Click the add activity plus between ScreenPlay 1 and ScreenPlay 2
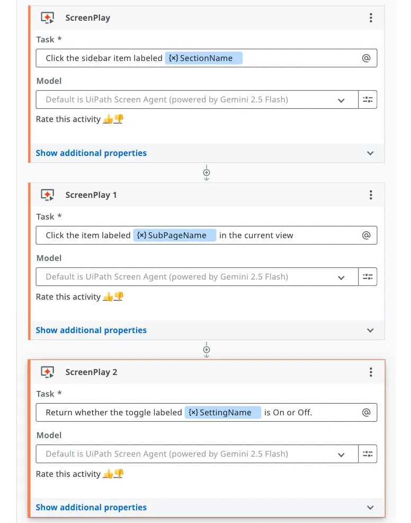The image size is (411, 523). click(x=207, y=350)
